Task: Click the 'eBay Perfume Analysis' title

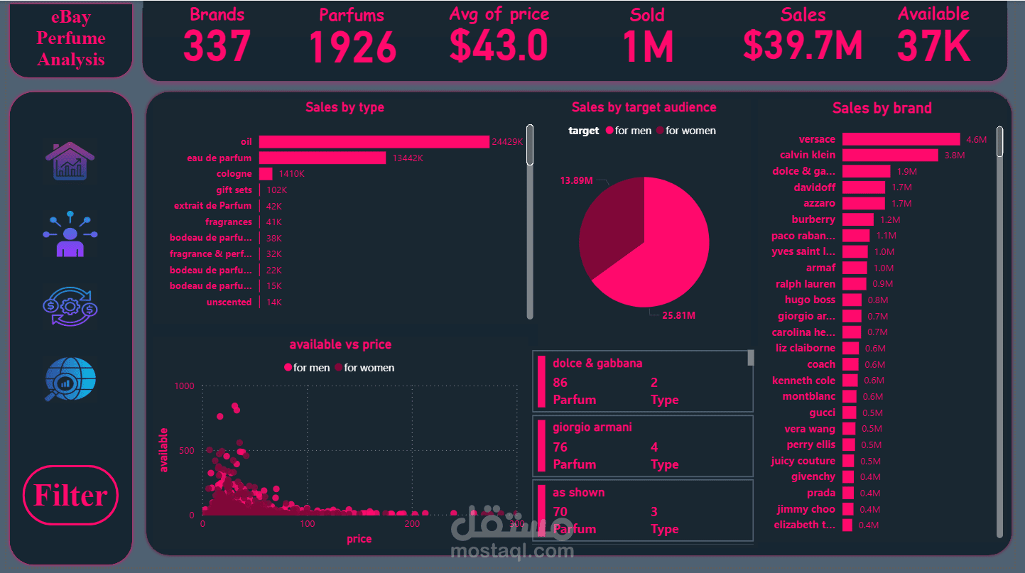Action: [x=71, y=38]
